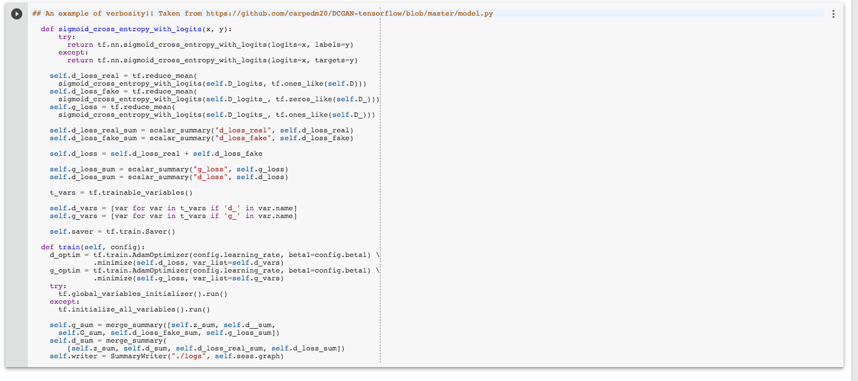Click the self.saver = tf.train.Saver() line
Viewport: 858px width, 381px height.
[112, 231]
